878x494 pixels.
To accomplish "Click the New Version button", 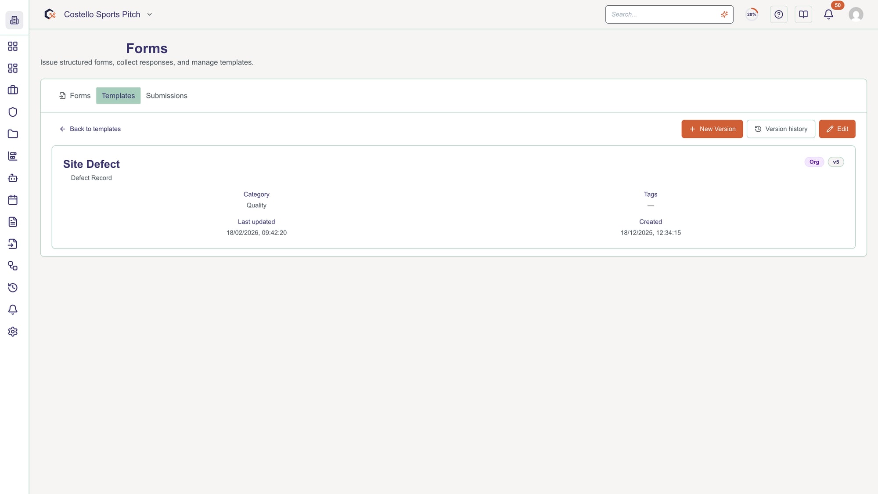I will pyautogui.click(x=712, y=129).
